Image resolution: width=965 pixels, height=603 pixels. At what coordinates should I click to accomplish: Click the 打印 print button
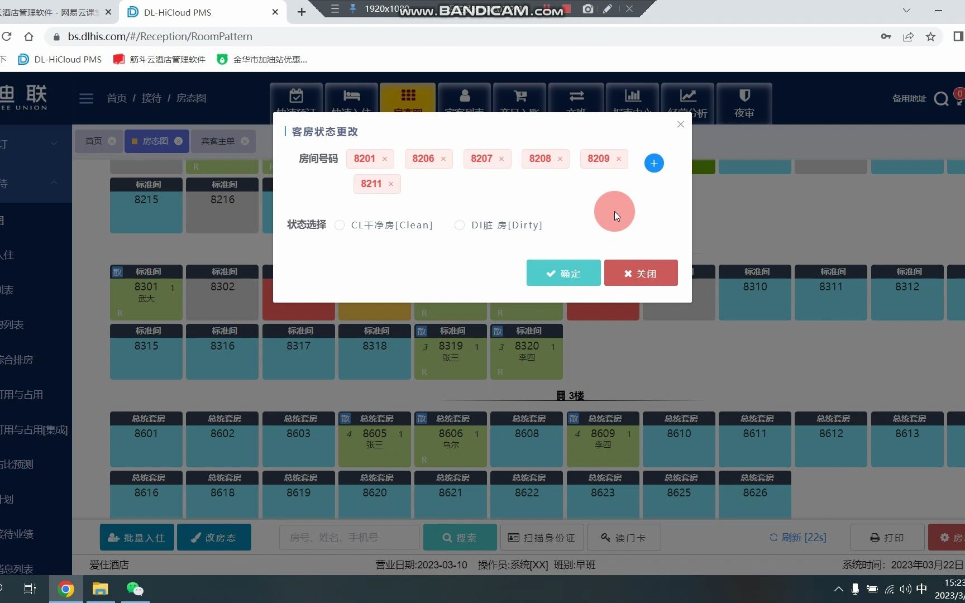click(x=887, y=537)
